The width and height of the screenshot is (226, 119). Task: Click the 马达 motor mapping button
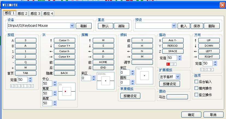177,97
